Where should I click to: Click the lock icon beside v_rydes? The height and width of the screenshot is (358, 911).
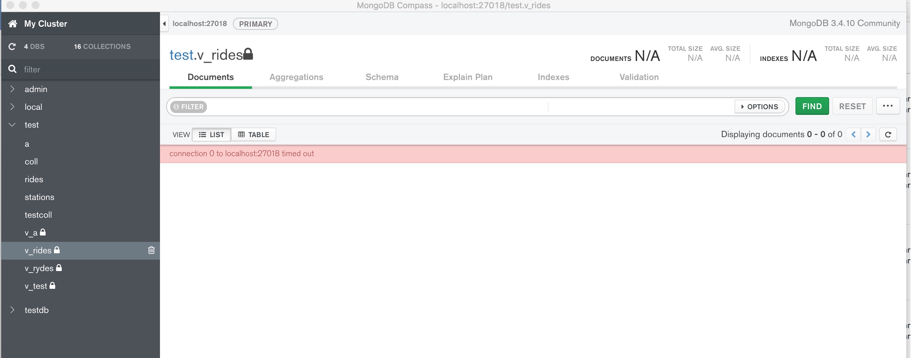click(59, 268)
